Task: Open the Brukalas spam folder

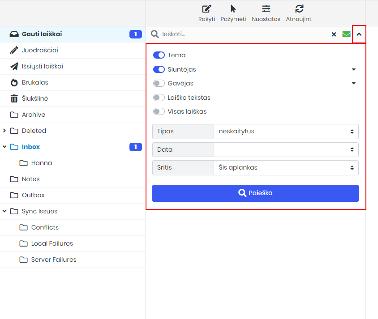Action: [x=72, y=83]
